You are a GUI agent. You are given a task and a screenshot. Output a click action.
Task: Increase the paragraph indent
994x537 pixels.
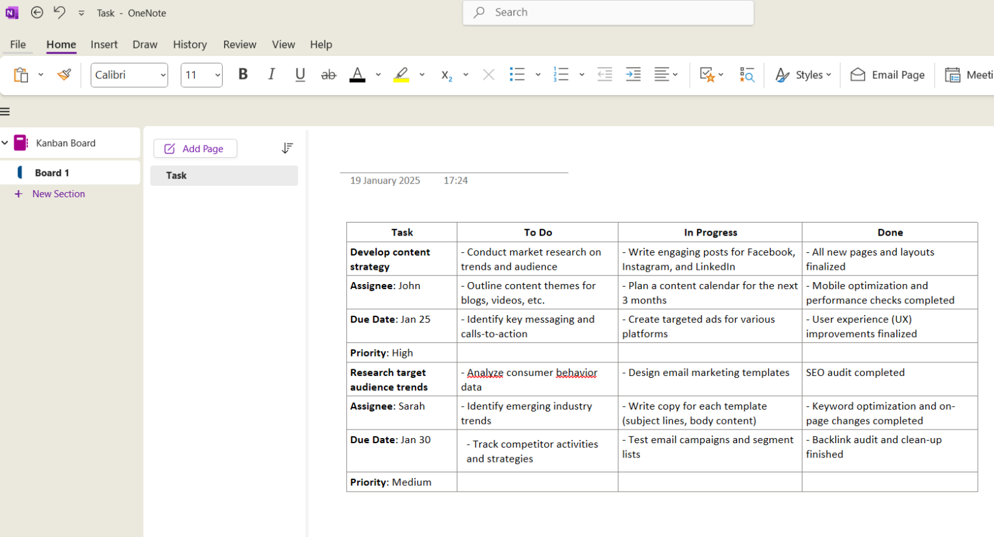pyautogui.click(x=633, y=74)
